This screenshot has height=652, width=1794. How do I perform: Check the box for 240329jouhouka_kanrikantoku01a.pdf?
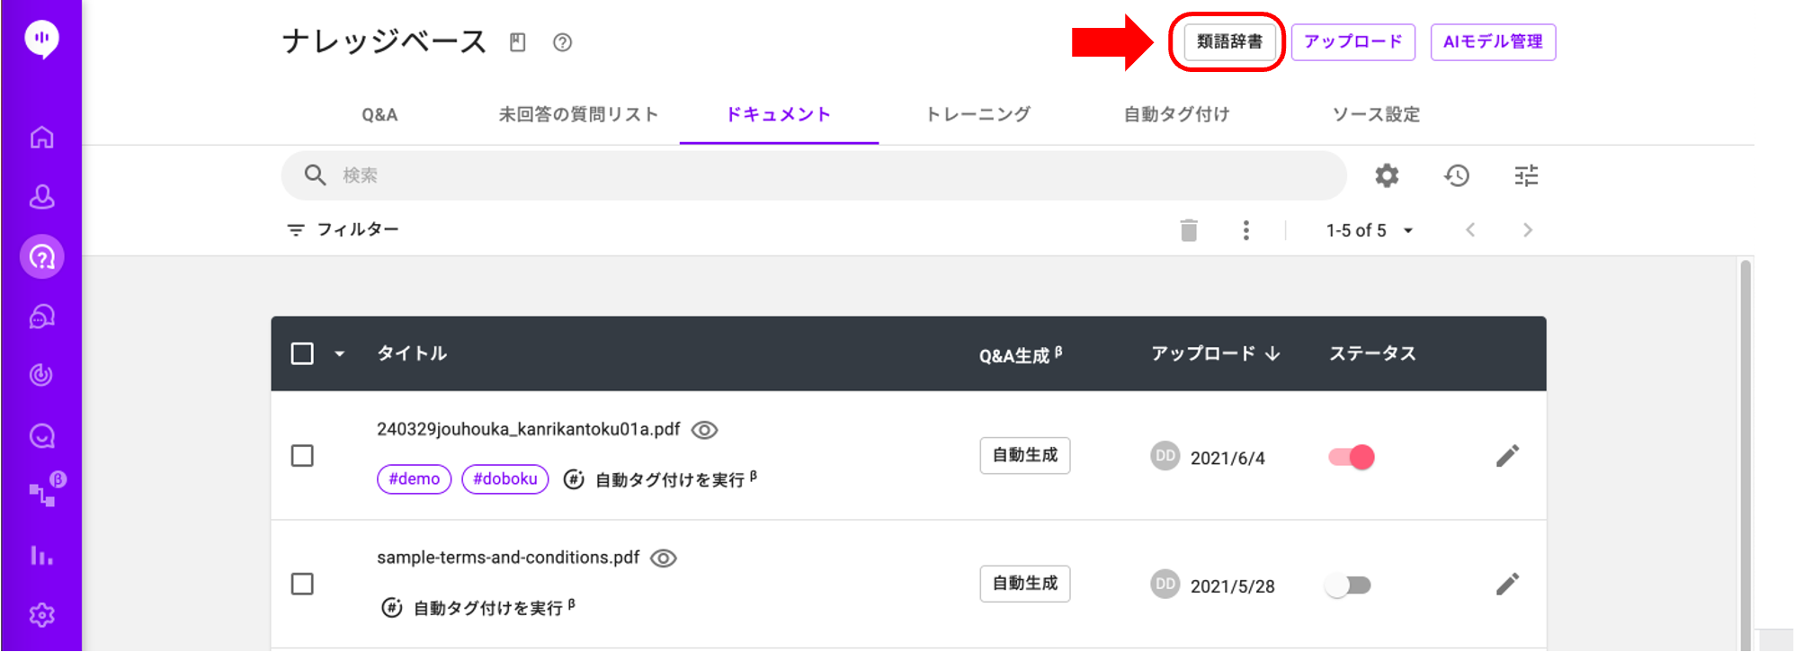(302, 456)
